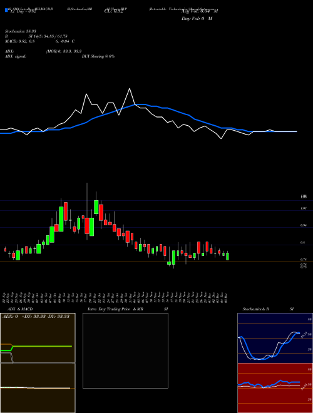Viewport: 313px width, 413px height.
Task: Click the white price line peak above SMA
Action: click(x=130, y=89)
